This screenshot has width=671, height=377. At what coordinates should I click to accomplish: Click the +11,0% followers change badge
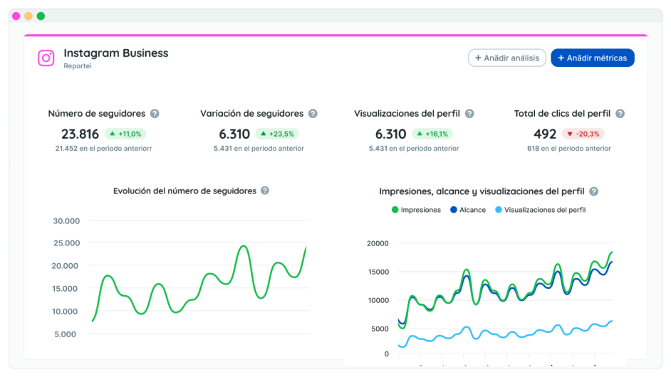coord(125,134)
